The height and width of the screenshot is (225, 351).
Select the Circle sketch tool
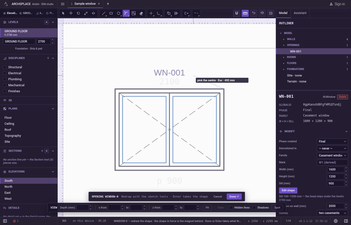(119, 13)
